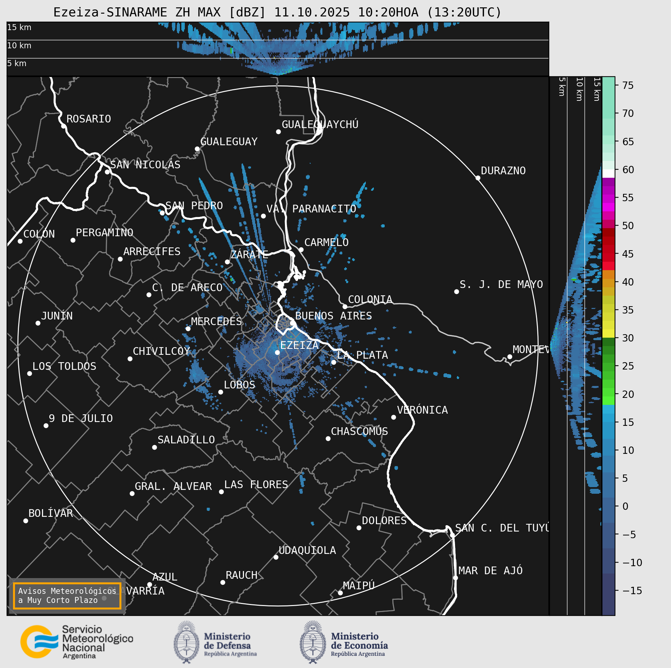This screenshot has width=671, height=668.
Task: Click the 5 km label in top cross-section
Action: pyautogui.click(x=17, y=63)
